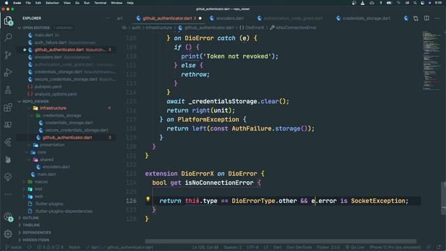Click the lightbulb code action on line 126
Screen dimensions: 446x251
pos(148,199)
